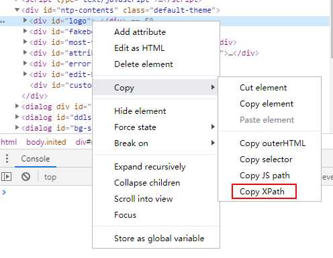Viewport: 333px width, 258px height.
Task: Select Hide element in context menu
Action: 140,111
